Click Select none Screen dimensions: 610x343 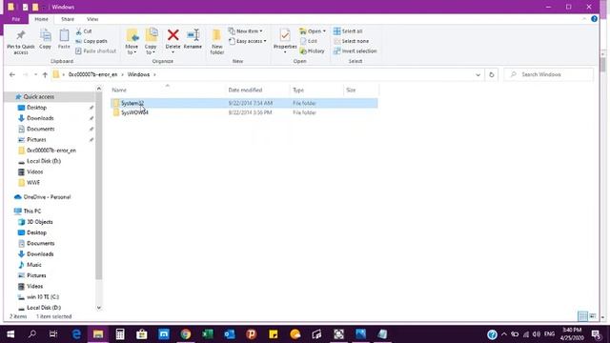click(351, 41)
